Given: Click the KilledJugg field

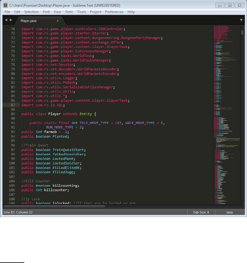Looking at the screenshot, I should (63, 172).
